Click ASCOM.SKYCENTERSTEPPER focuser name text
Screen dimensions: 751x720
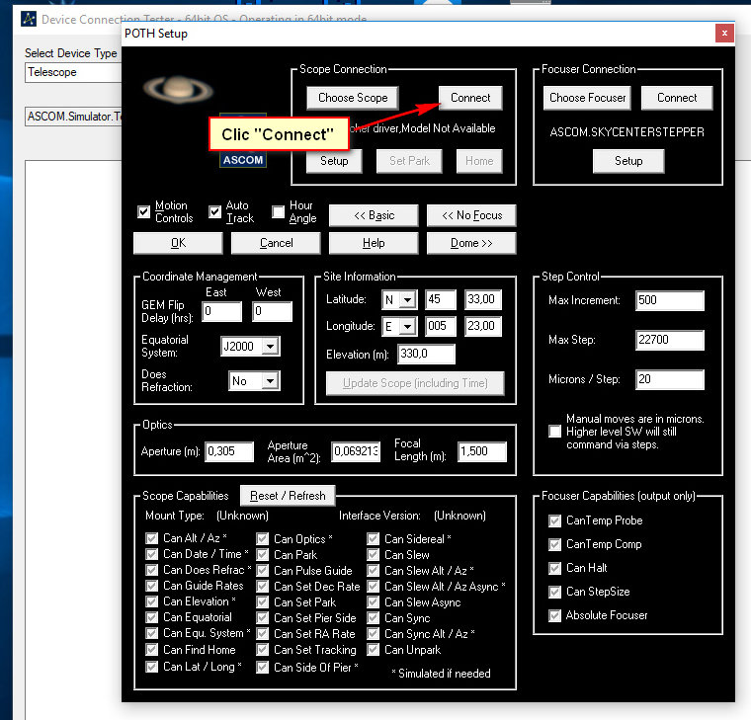626,132
